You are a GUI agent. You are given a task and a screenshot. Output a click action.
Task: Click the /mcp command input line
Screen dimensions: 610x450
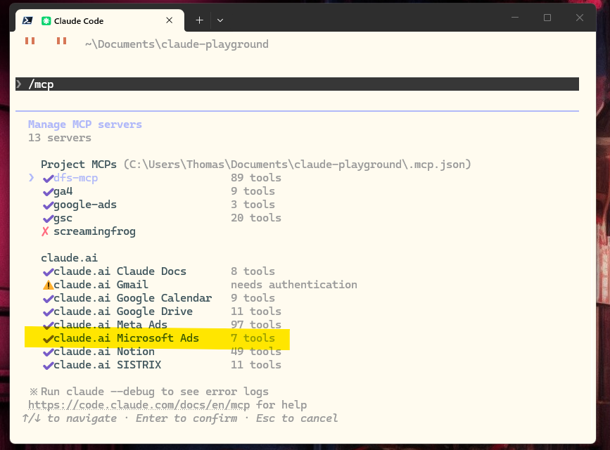(x=297, y=84)
